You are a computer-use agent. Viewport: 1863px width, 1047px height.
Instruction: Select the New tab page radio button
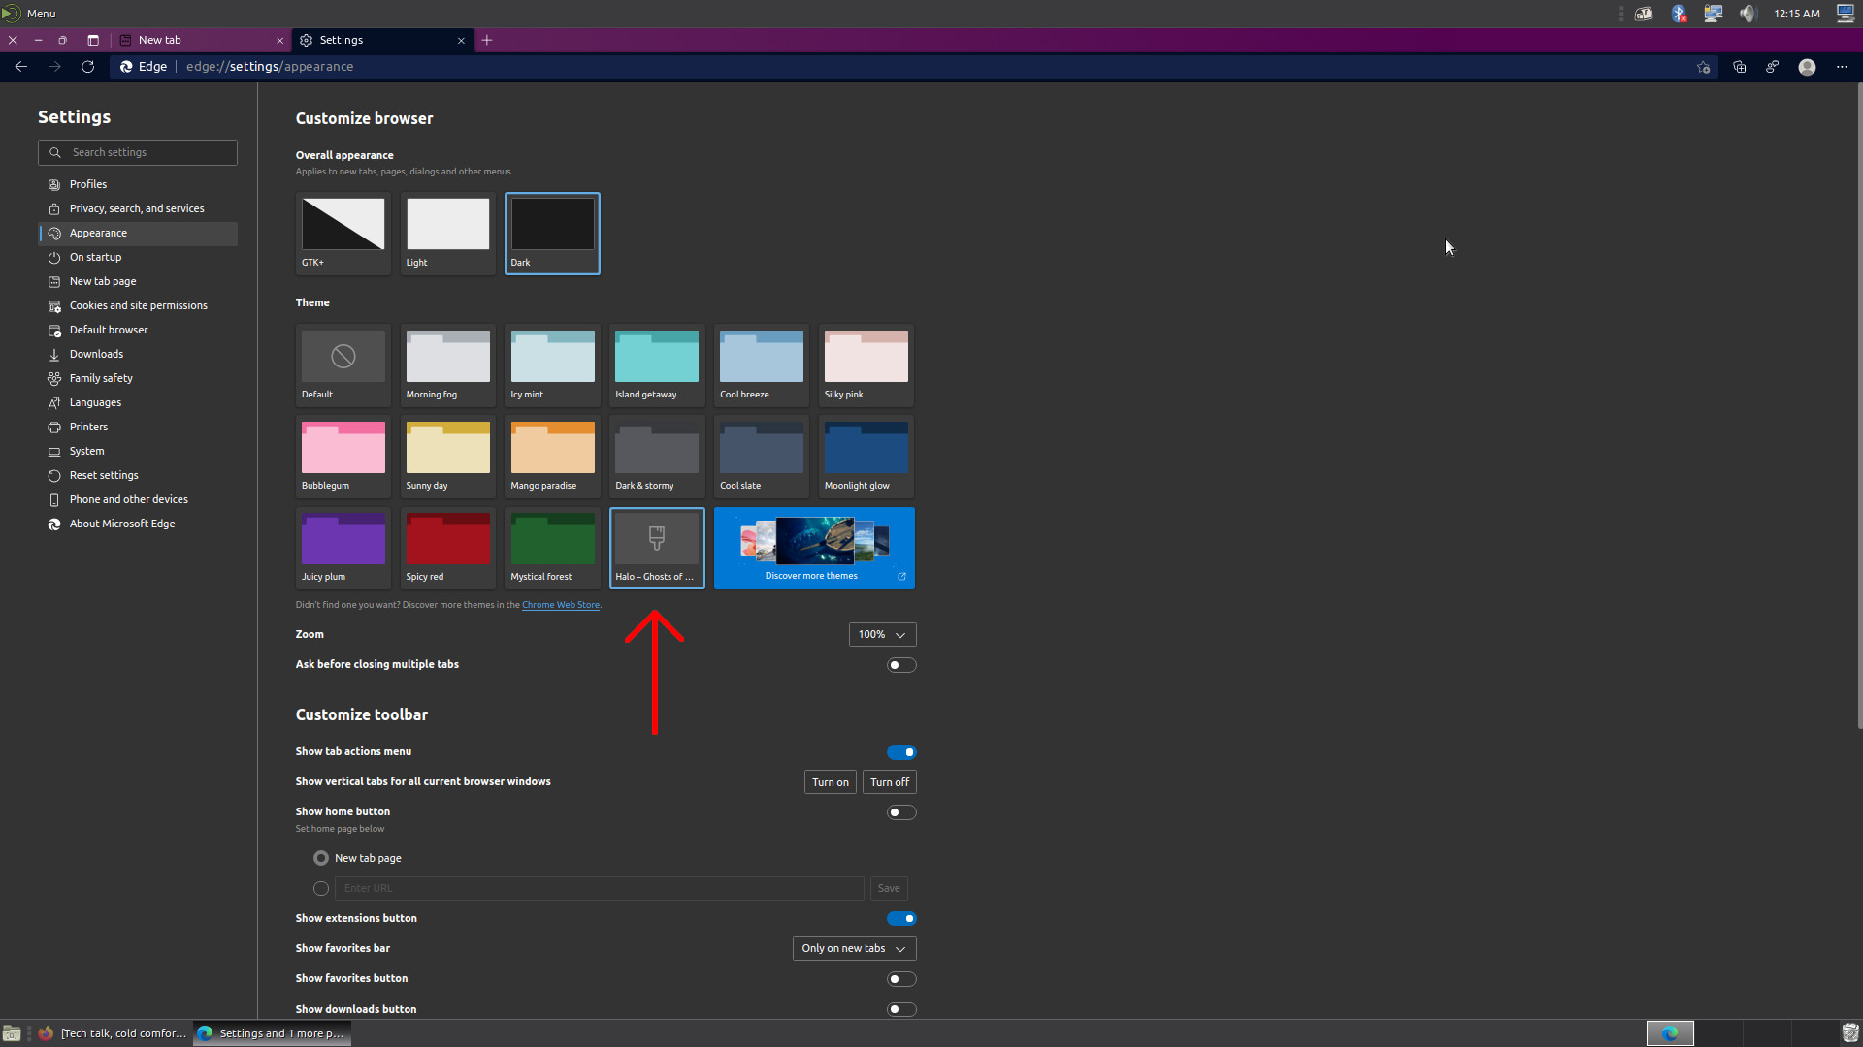pos(321,858)
